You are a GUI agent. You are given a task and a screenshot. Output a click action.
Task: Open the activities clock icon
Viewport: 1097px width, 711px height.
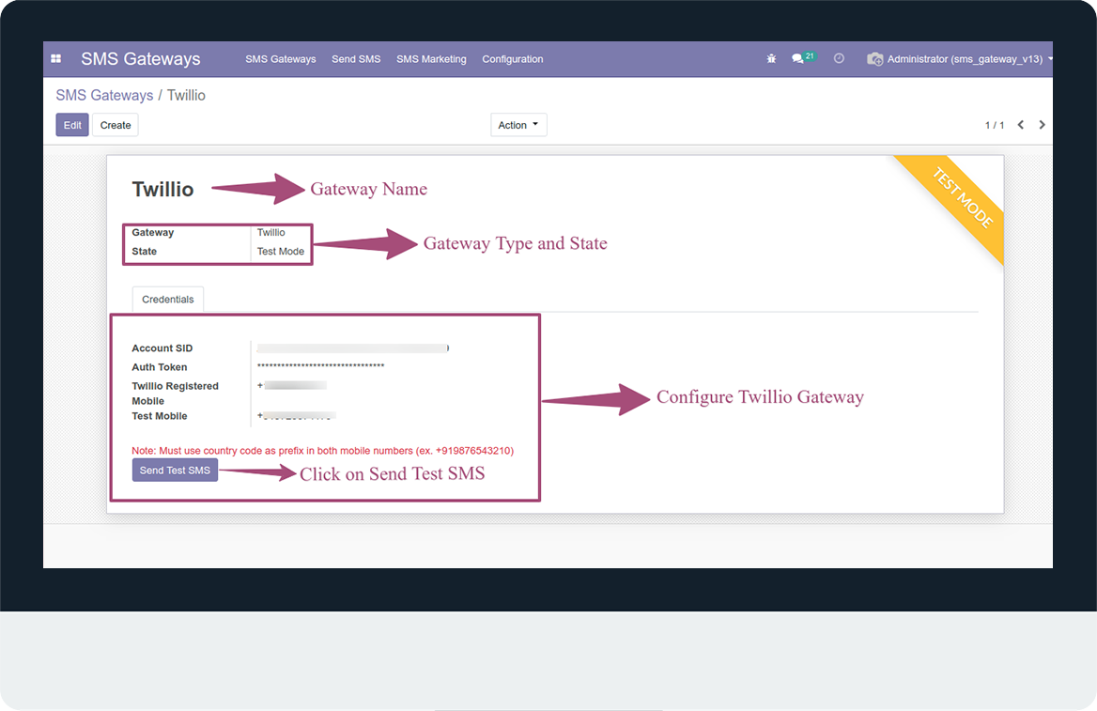coord(839,59)
